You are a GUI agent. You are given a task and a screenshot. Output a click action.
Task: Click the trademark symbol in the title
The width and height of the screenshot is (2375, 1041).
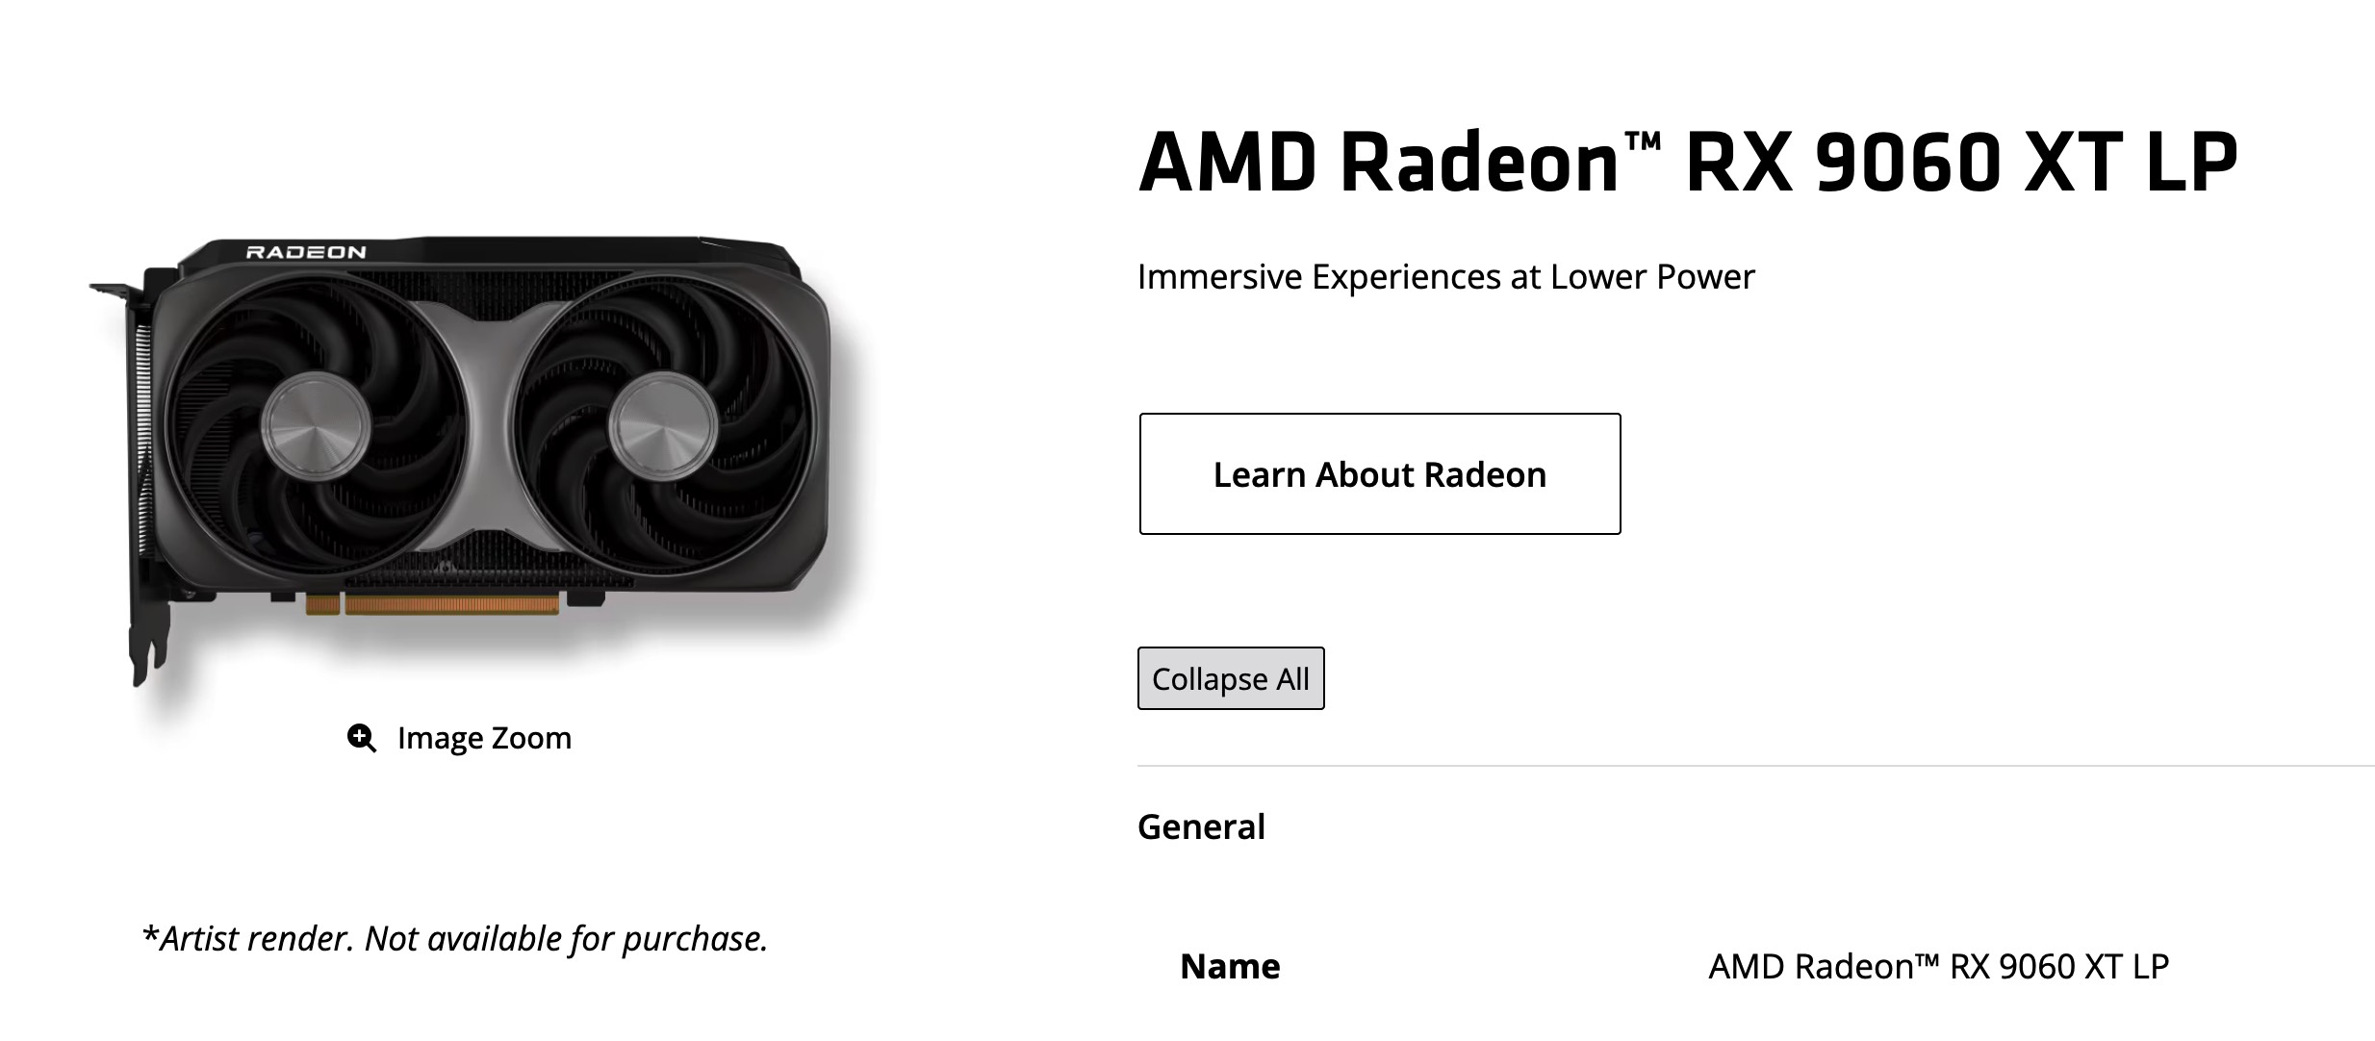pyautogui.click(x=1643, y=142)
